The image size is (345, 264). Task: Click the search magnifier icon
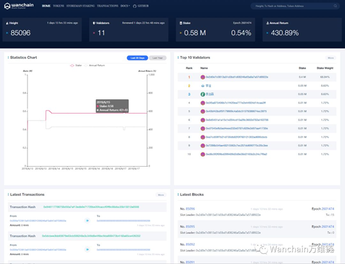(x=335, y=6)
